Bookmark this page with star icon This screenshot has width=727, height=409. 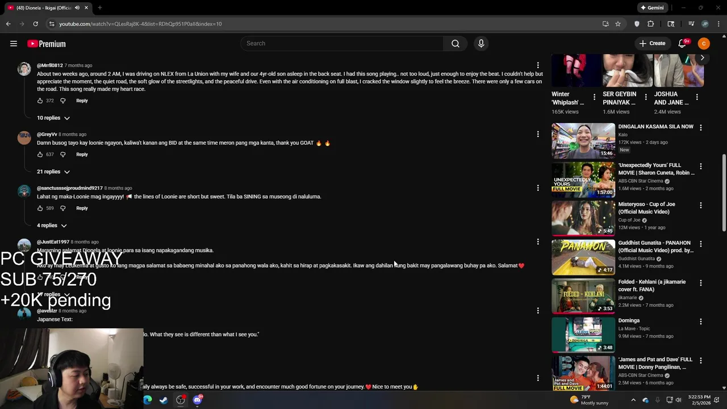pos(618,24)
